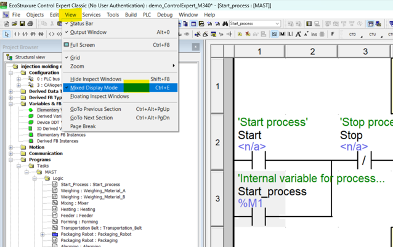Select the Stop negated contact
This screenshot has height=247, width=393.
pos(364,160)
